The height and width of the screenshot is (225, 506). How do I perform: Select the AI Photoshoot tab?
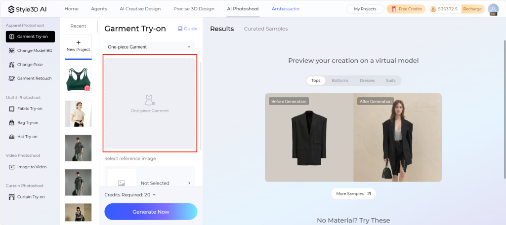point(243,9)
